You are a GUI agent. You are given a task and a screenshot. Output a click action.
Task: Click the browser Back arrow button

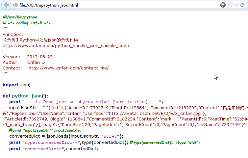pos(6,5)
